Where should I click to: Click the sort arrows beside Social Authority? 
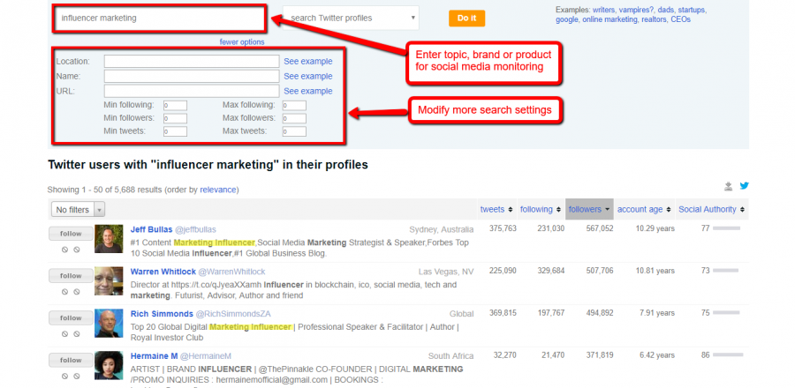pos(742,209)
